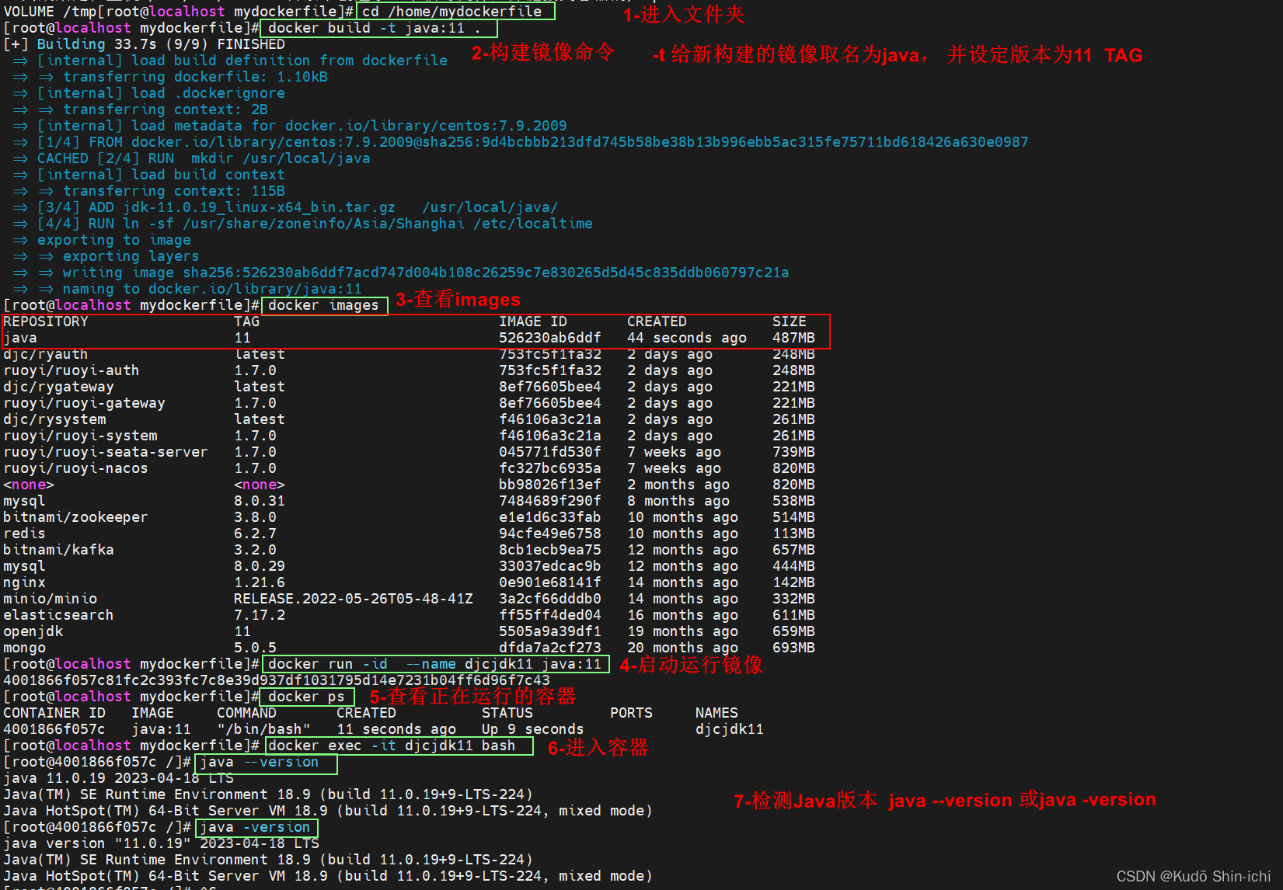Click the container ID 4001866f057c in ps output
This screenshot has width=1283, height=890.
(x=54, y=729)
